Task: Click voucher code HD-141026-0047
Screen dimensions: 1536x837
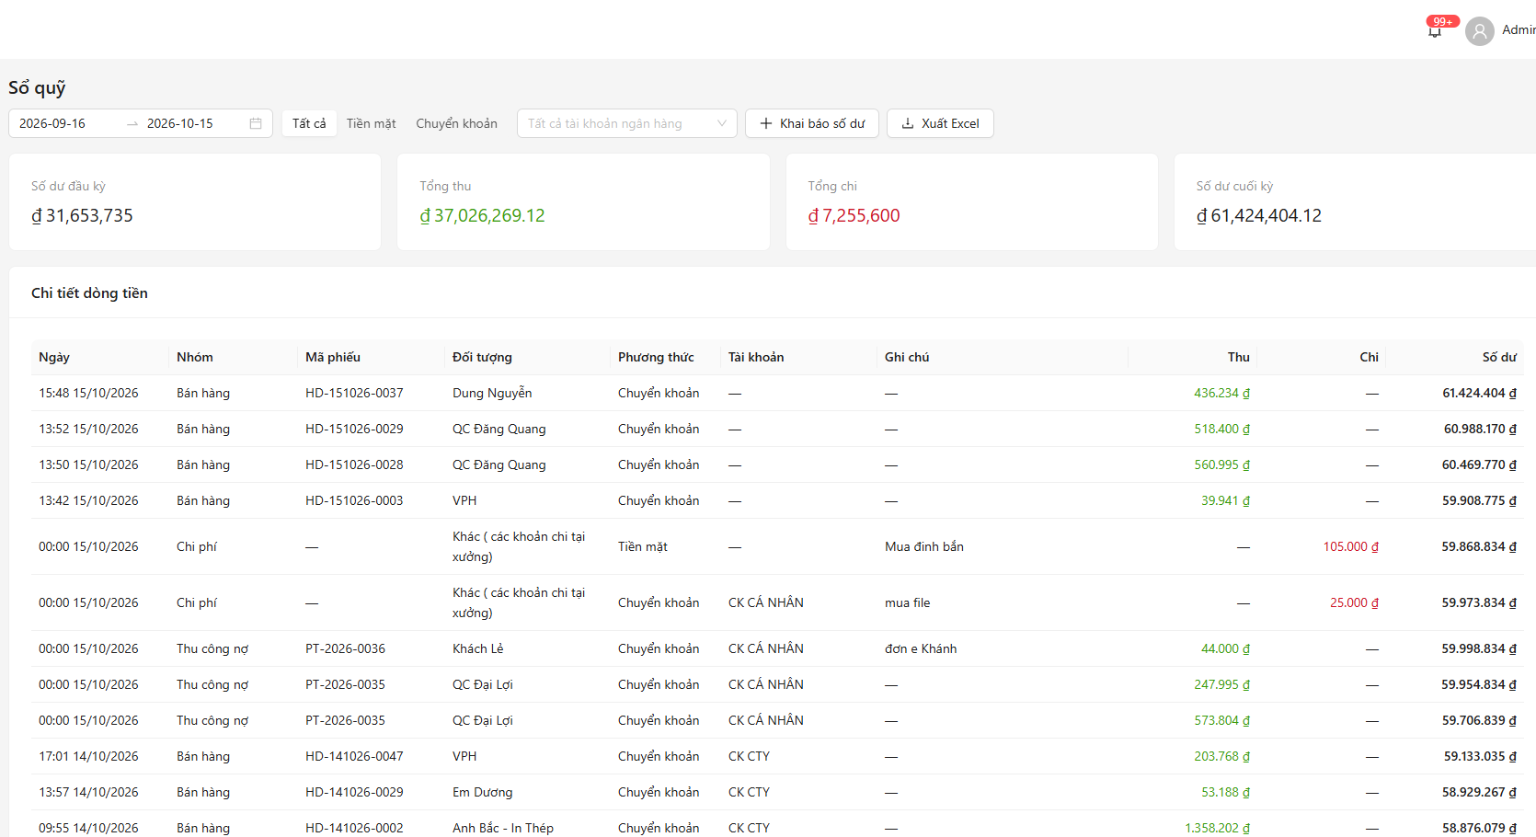Action: tap(354, 756)
